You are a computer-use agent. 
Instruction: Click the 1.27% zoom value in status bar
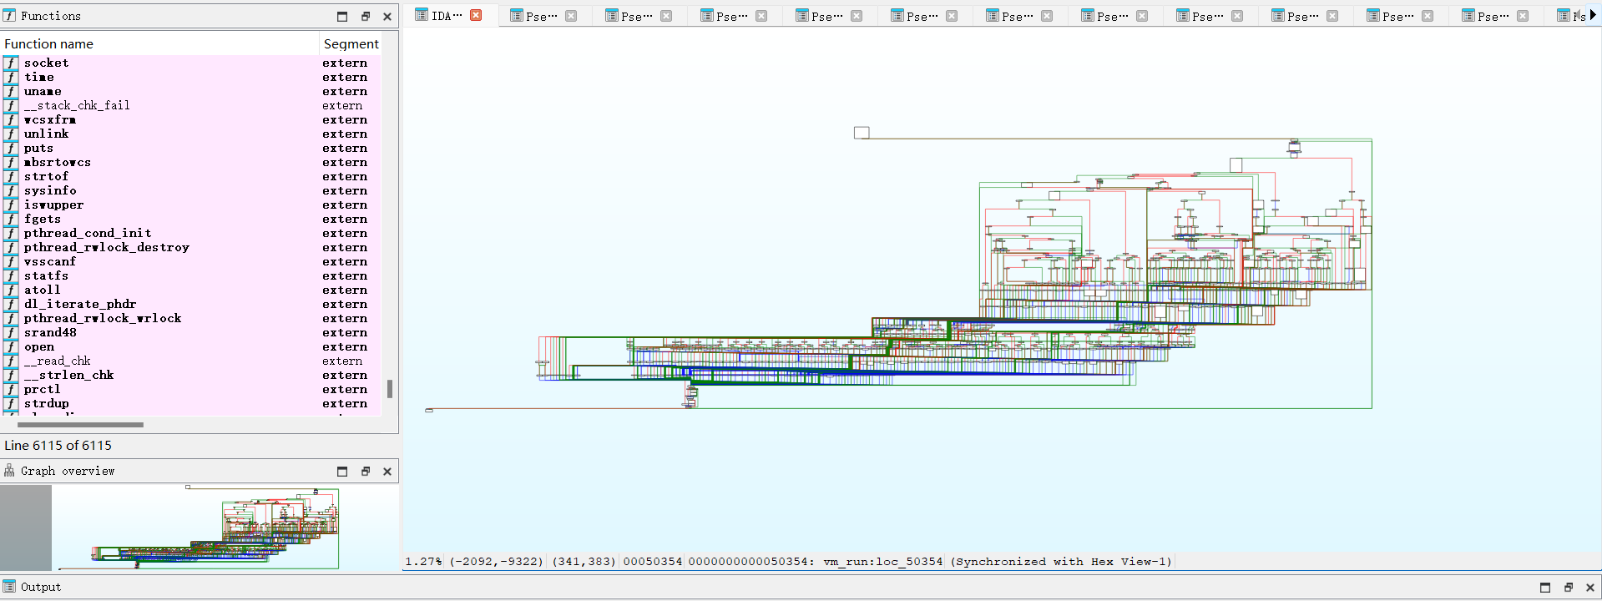point(423,562)
